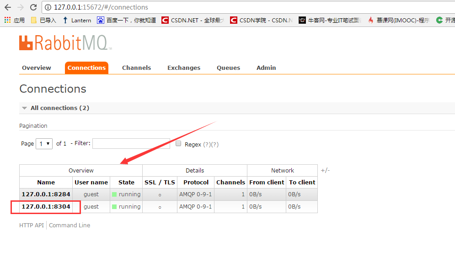Screen dimensions: 455x267
Task: Click guest in the 127.0.0.1:8284 row
Action: point(91,194)
